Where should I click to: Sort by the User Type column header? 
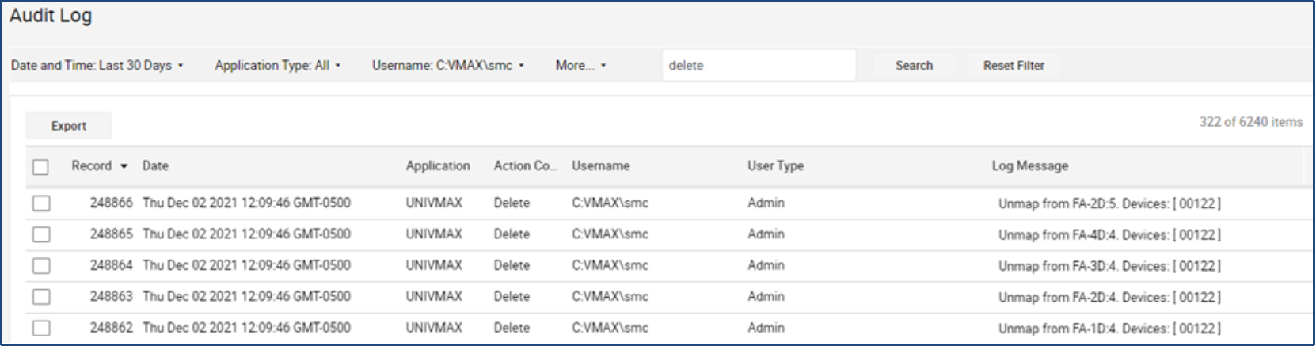[x=775, y=165]
